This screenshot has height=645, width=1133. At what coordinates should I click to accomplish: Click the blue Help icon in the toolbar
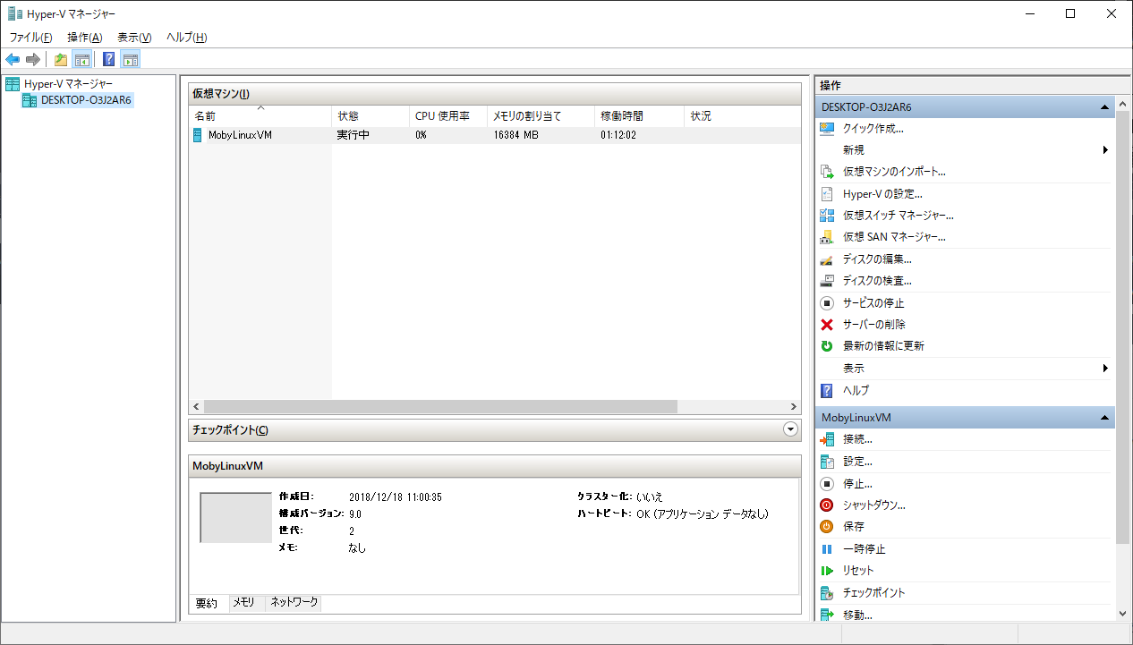pos(108,60)
